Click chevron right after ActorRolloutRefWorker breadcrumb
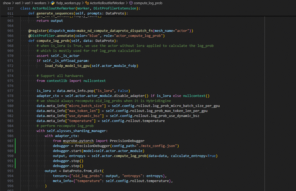 pos(127,3)
